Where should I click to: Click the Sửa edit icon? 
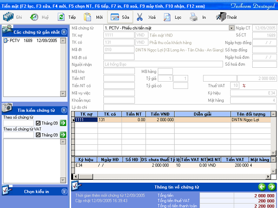pyautogui.click(x=115, y=17)
